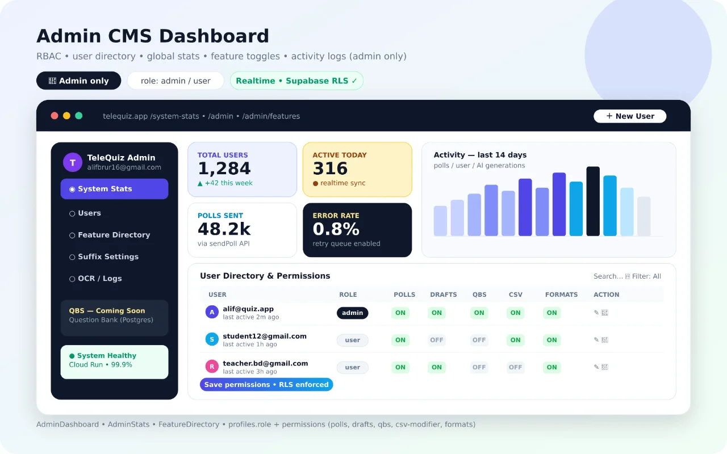
Task: Click the teacher.bd@gmail.com email text
Action: 265,363
